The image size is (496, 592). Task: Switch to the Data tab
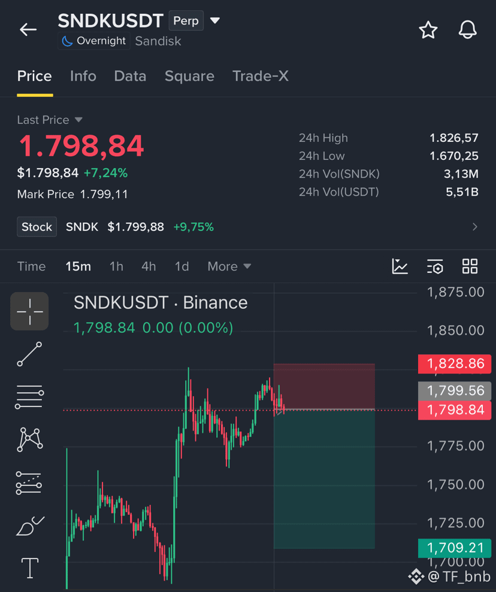click(131, 76)
